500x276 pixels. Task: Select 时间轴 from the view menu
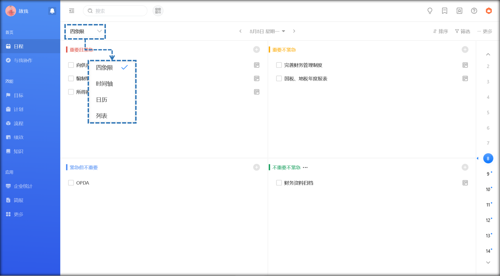point(104,84)
